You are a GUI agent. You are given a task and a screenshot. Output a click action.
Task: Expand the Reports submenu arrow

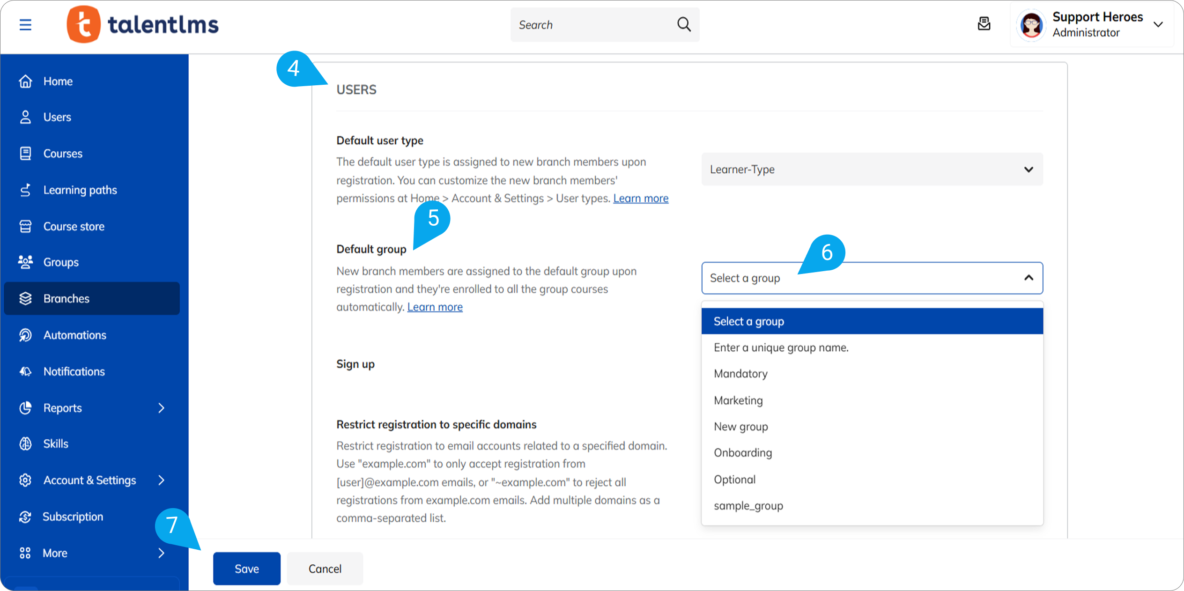[162, 408]
